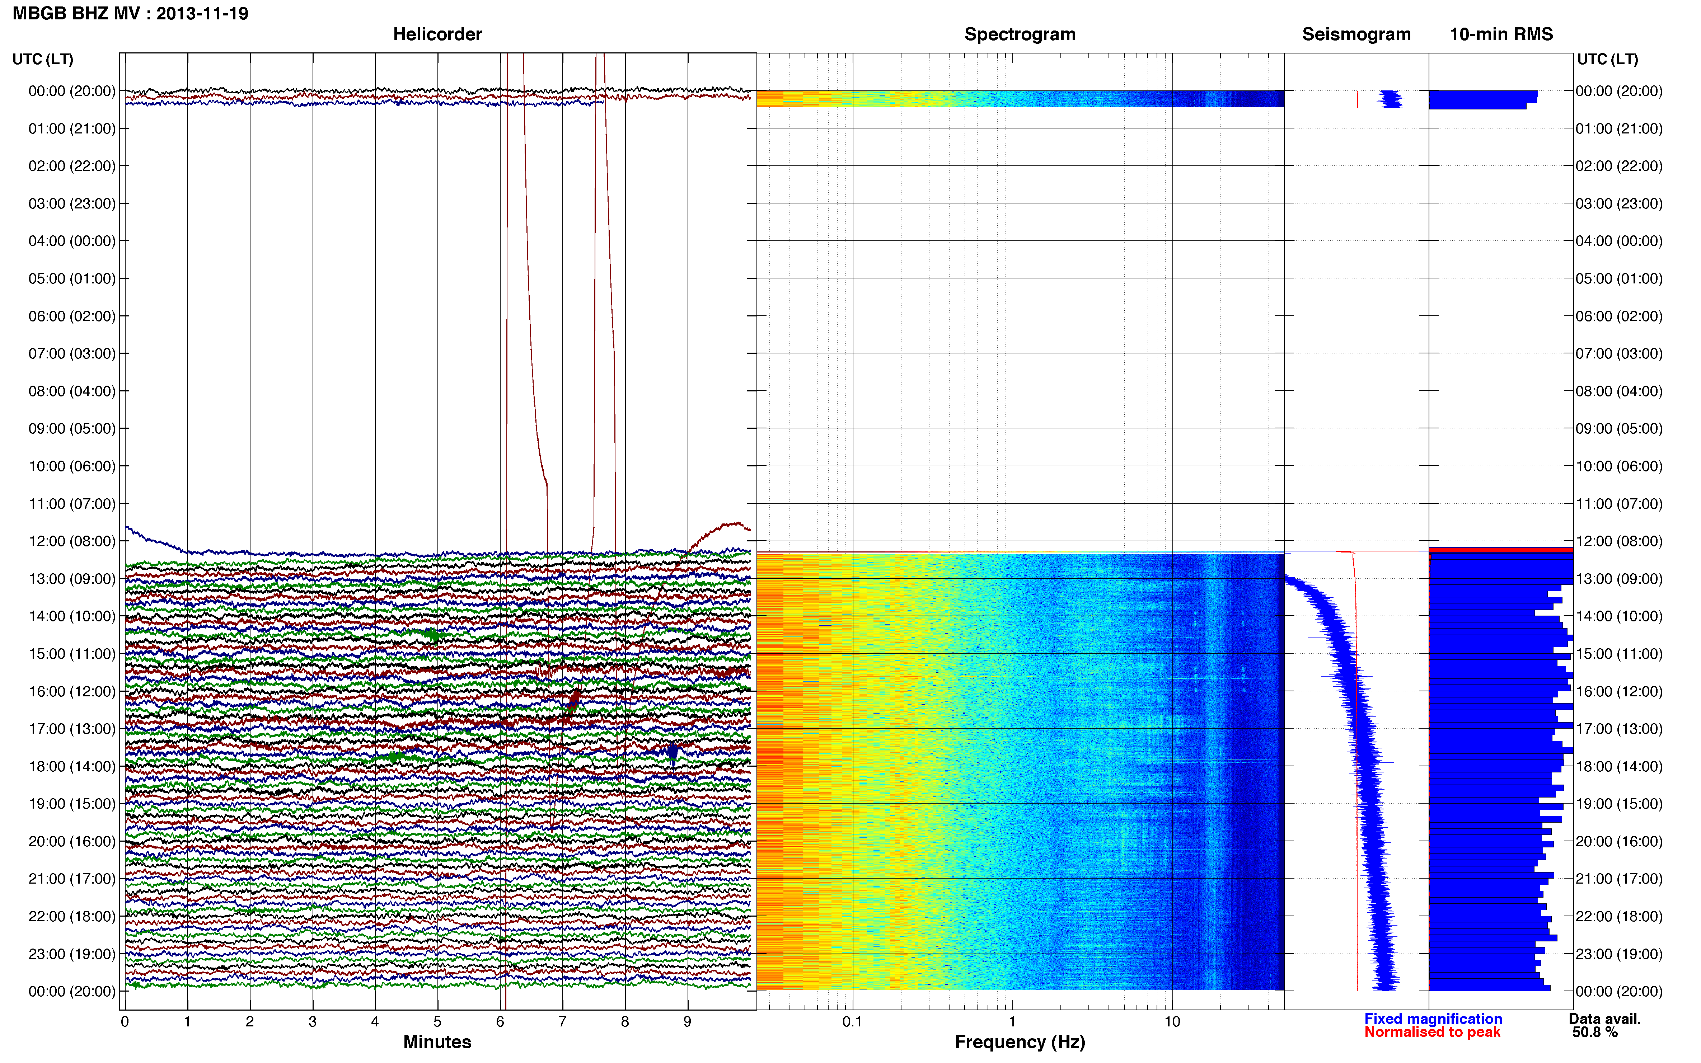Image resolution: width=1701 pixels, height=1063 pixels.
Task: Click the bottom-right '00:00 (20:00)' time label
Action: coord(1620,991)
